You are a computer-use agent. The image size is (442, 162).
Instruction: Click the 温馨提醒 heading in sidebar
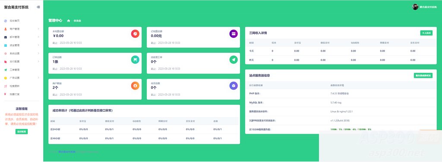(22, 109)
